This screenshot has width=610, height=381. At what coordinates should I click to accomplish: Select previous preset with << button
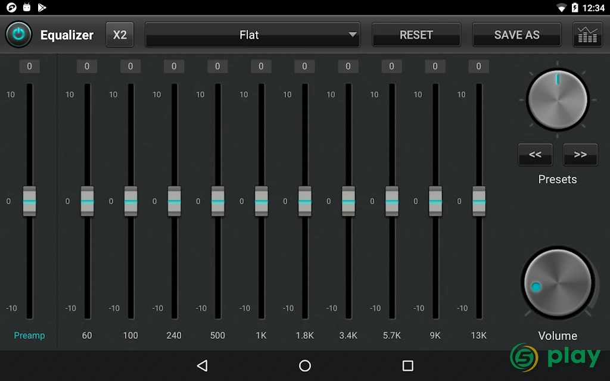point(536,154)
